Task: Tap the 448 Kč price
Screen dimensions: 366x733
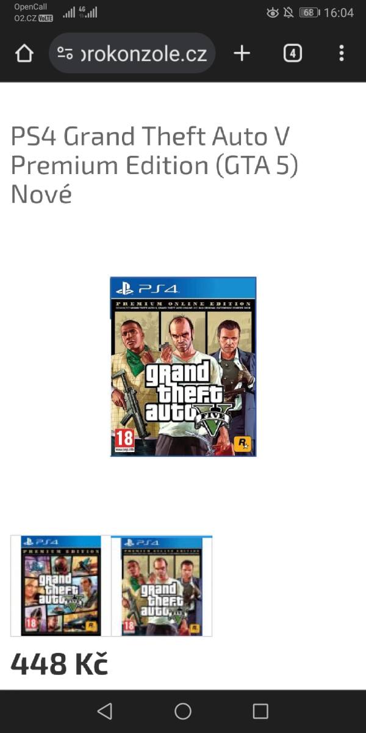Action: (x=59, y=664)
